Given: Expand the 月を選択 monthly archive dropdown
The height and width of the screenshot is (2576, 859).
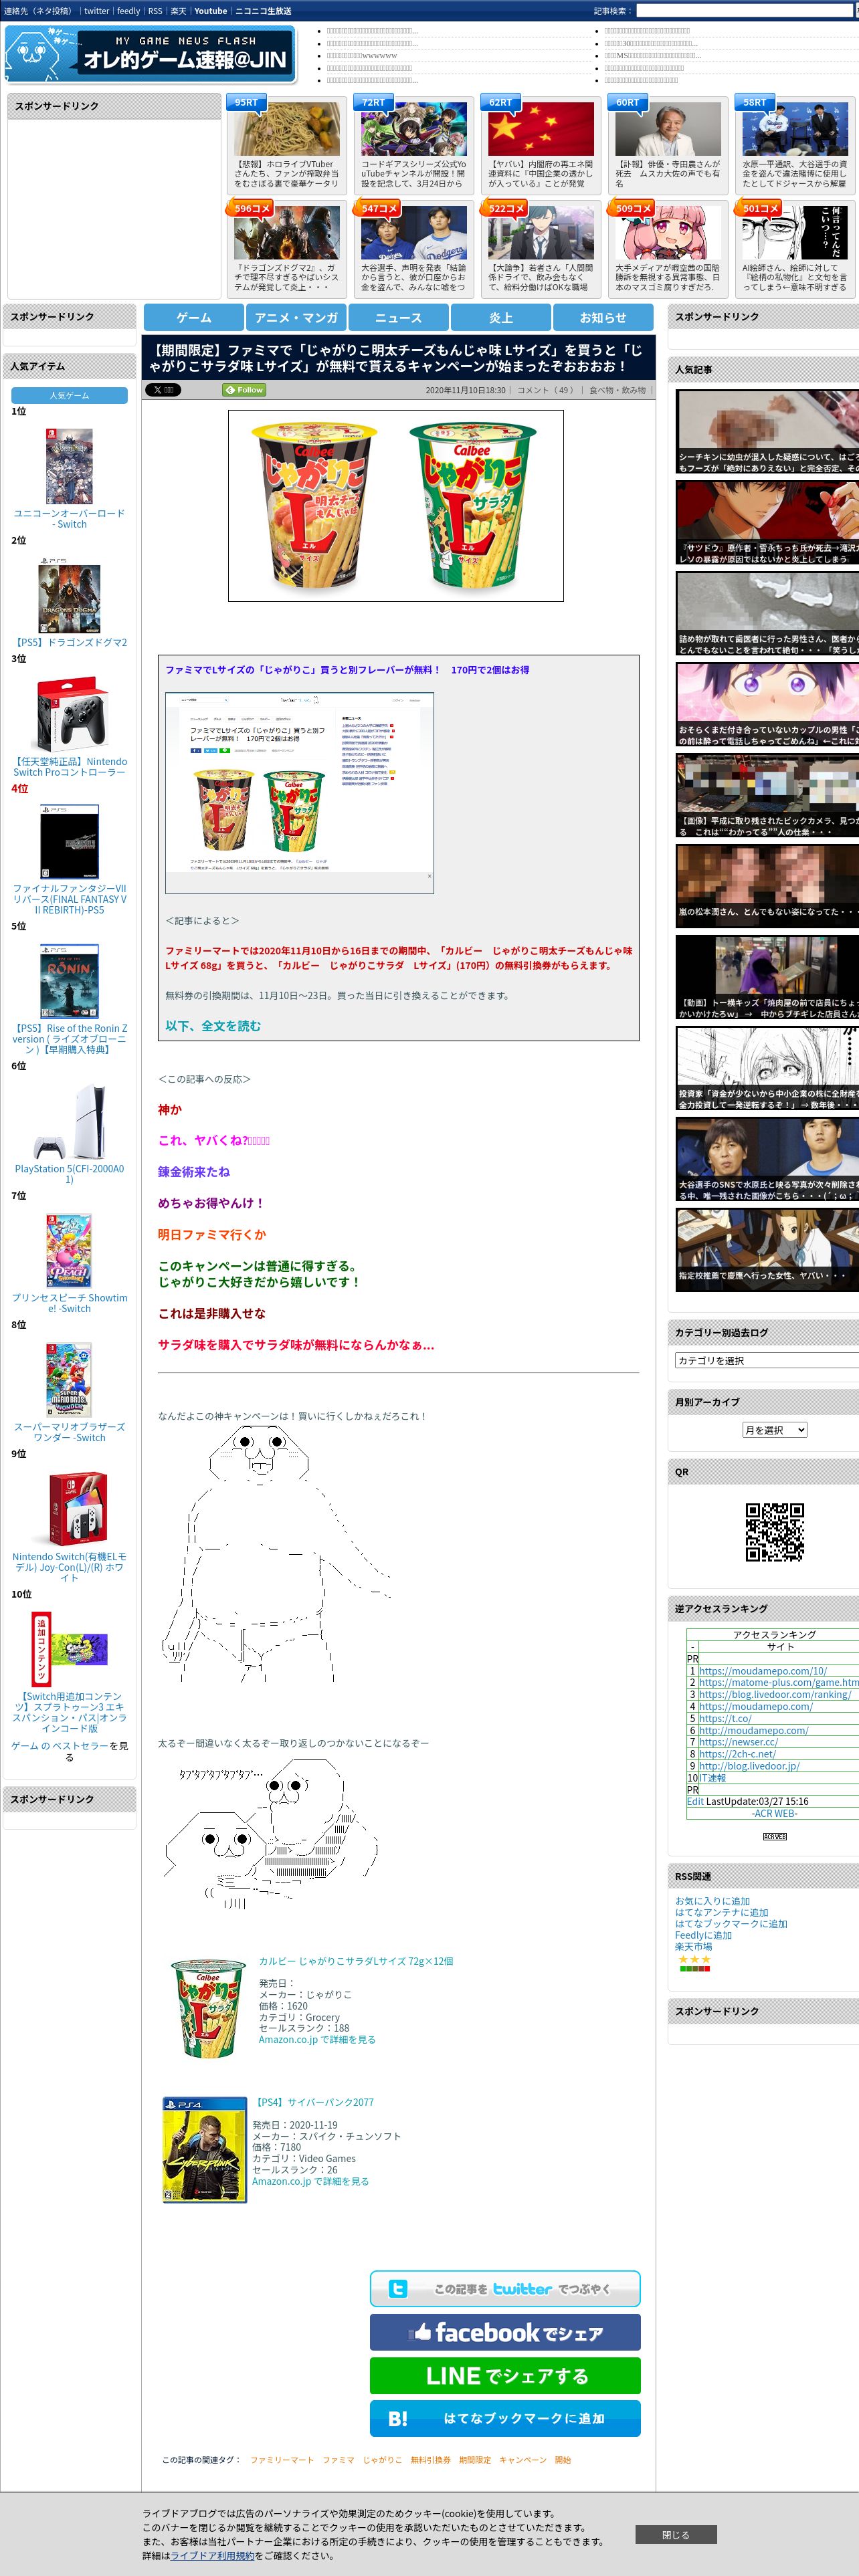Looking at the screenshot, I should [774, 1431].
